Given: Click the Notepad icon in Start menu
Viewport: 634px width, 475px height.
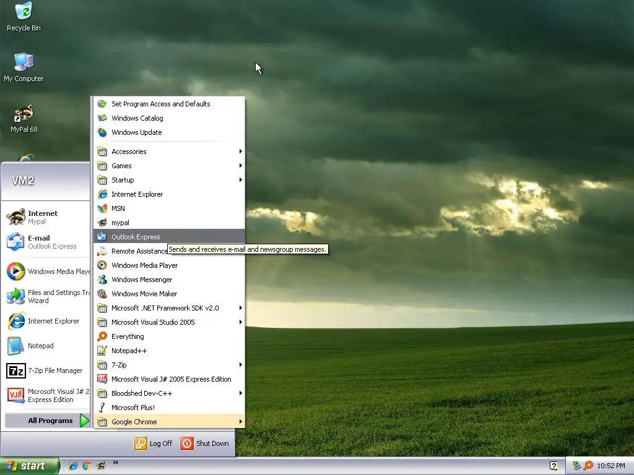Looking at the screenshot, I should point(15,346).
